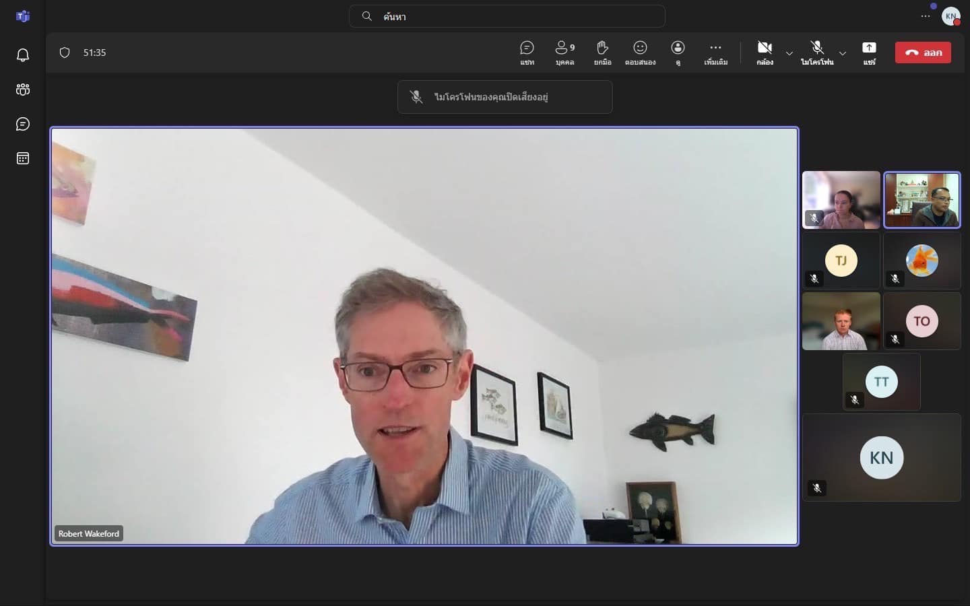Screen dimensions: 970x606
Task: Expand the camera options dropdown arrow
Action: pos(789,53)
